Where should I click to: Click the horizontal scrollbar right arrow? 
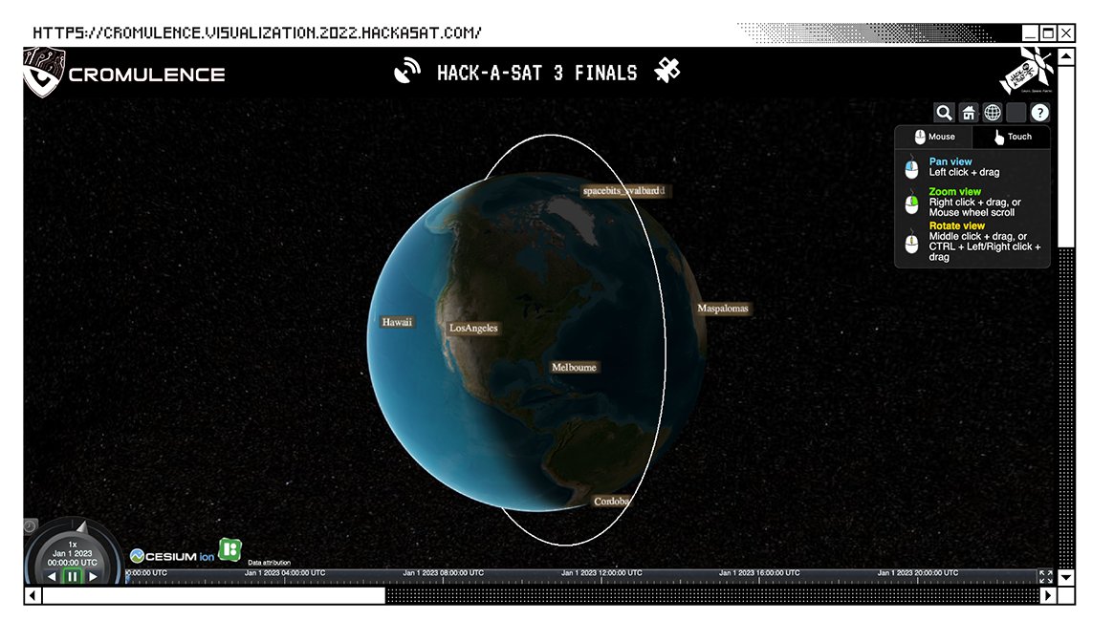[1048, 595]
